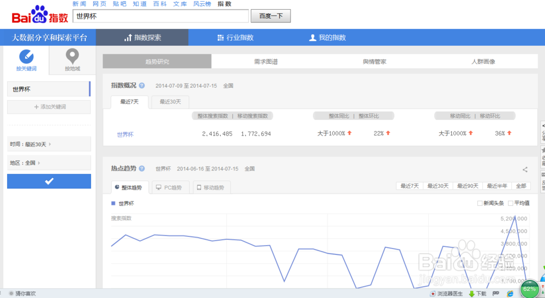Viewport: 545px width, 298px height.
Task: Click the 百度一下 search button
Action: point(271,16)
